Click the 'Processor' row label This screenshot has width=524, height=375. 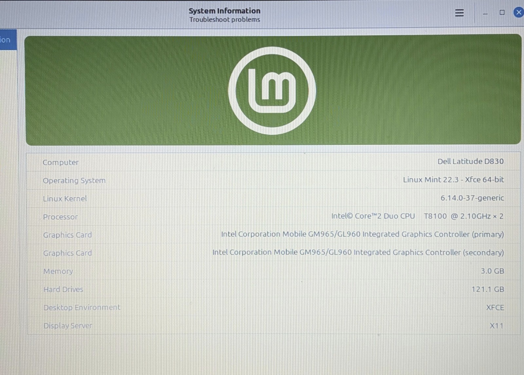click(60, 217)
